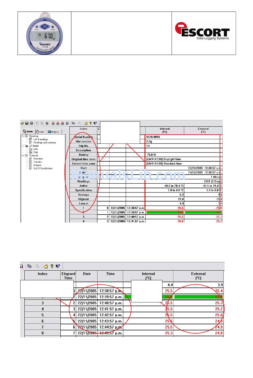
Task: Click the 12:42:57 p.m. time cell
Action: [x=110, y=315]
